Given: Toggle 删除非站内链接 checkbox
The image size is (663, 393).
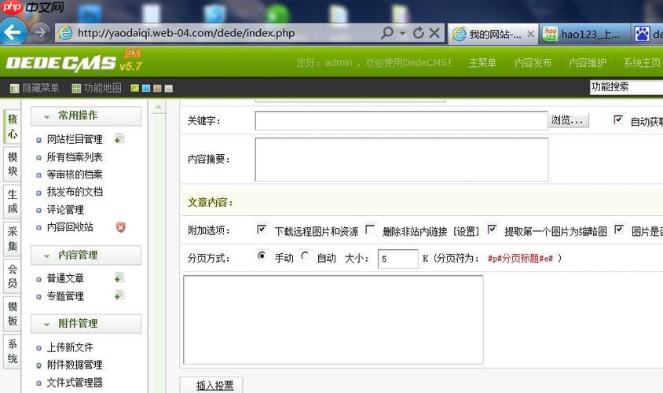Looking at the screenshot, I should coord(370,230).
